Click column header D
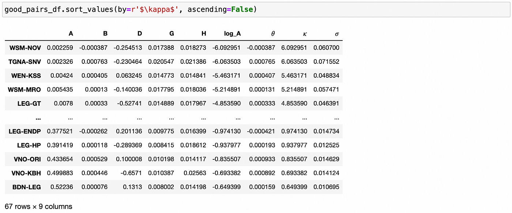The width and height of the screenshot is (512, 213). click(x=140, y=34)
